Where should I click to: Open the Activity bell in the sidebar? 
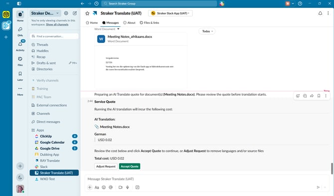(x=20, y=44)
